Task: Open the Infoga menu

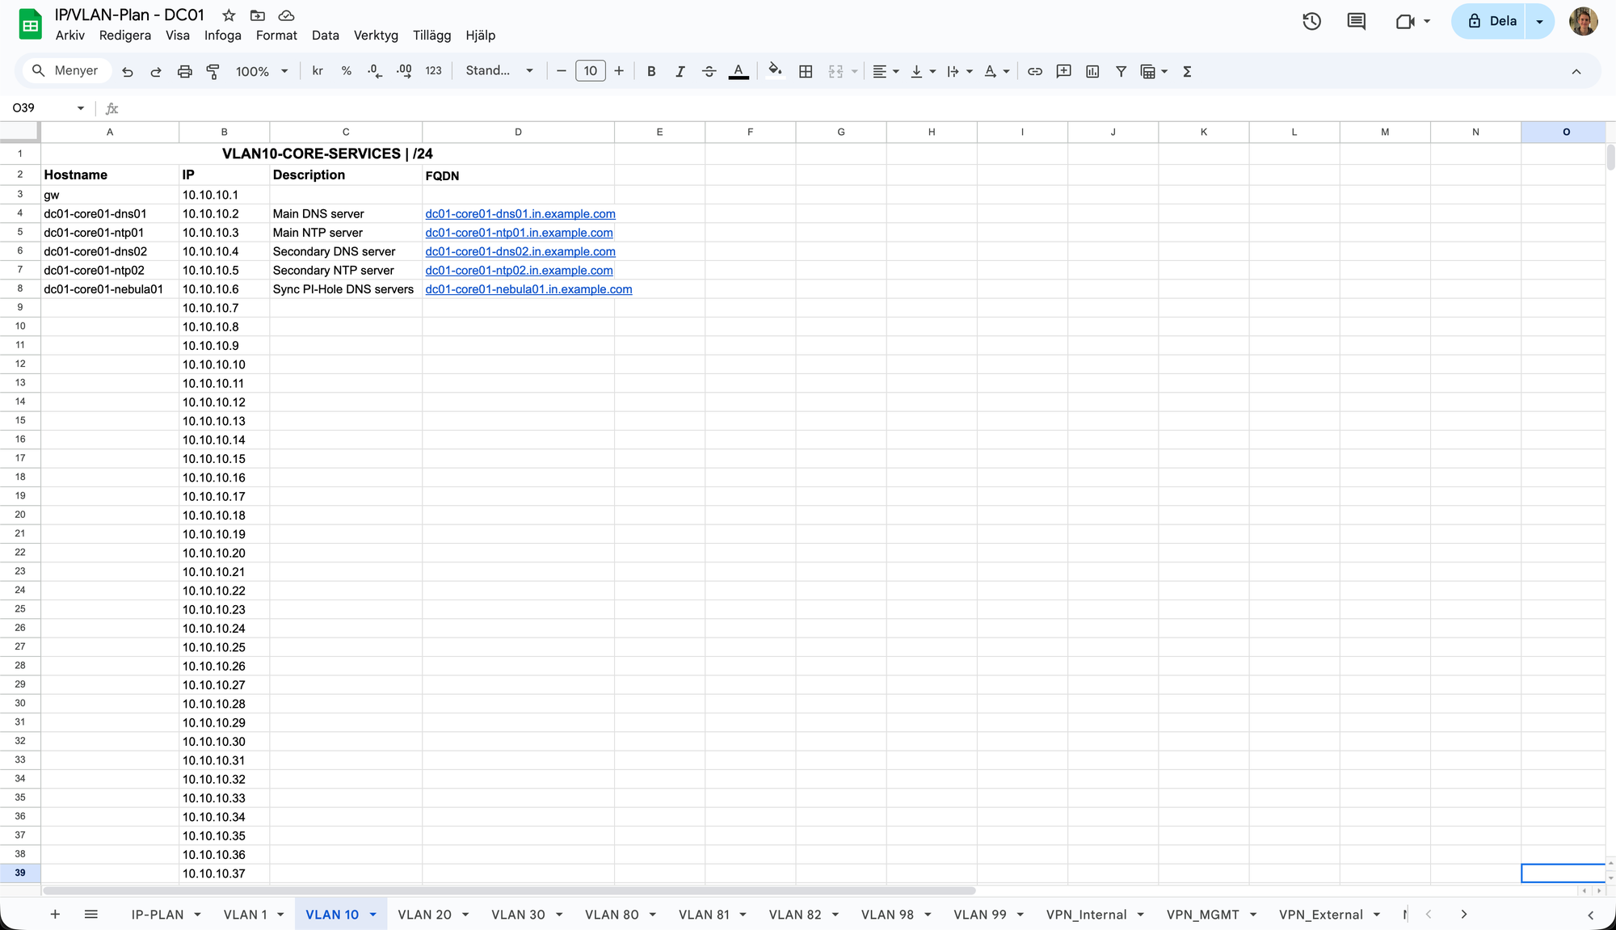Action: (222, 36)
